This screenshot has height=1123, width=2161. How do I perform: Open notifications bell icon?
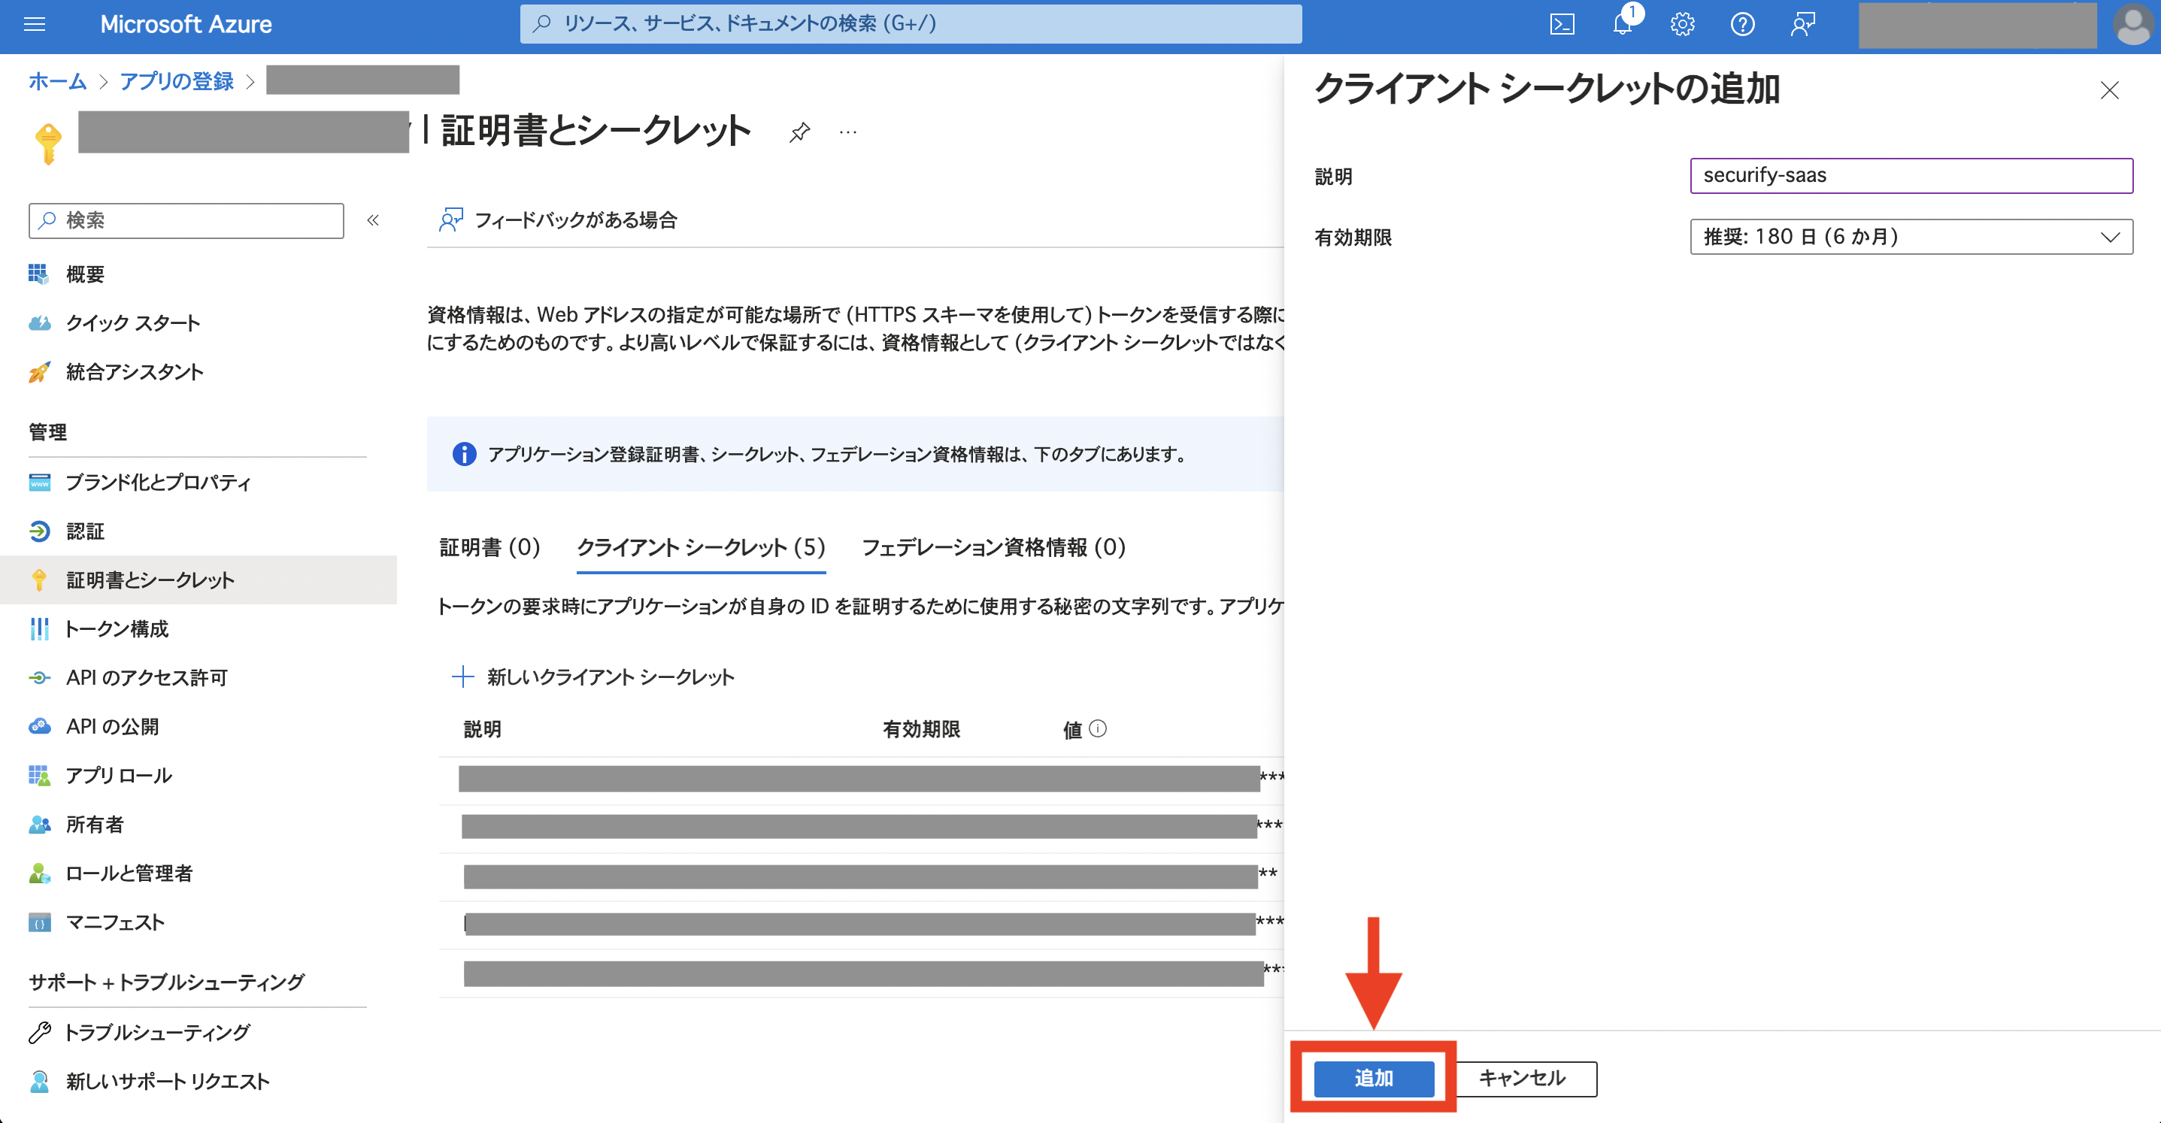1623,24
